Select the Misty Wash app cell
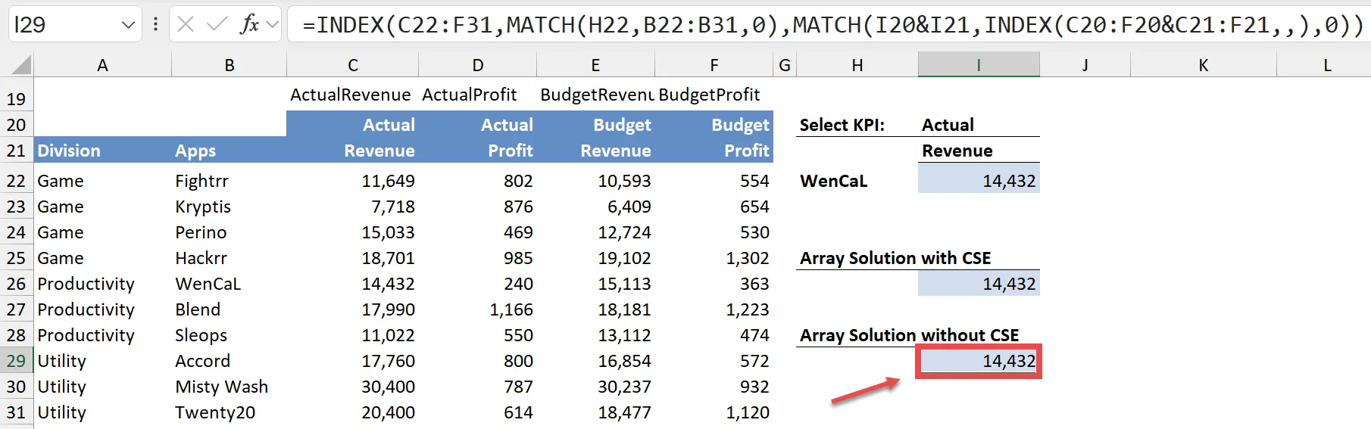This screenshot has width=1371, height=429. click(x=228, y=387)
